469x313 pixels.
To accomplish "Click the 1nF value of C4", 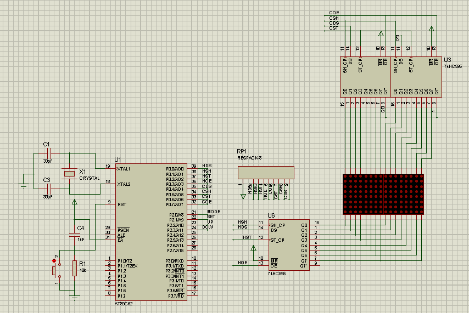I will coord(81,240).
